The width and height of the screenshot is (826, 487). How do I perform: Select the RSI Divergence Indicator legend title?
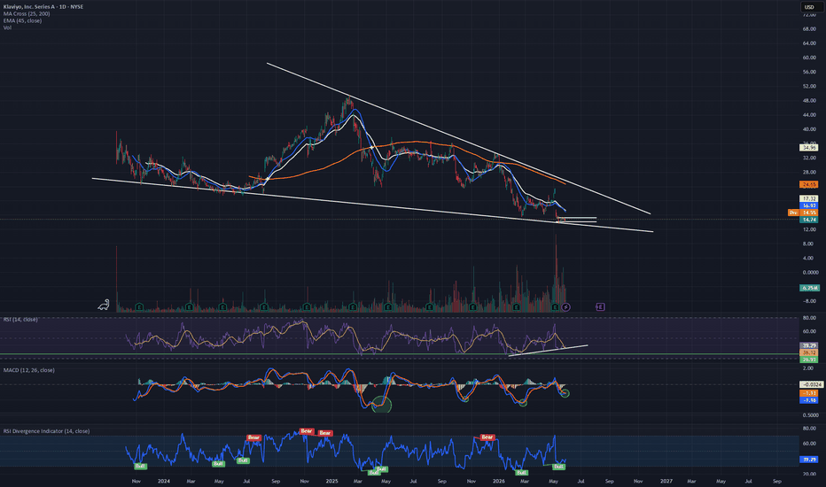(x=46, y=431)
